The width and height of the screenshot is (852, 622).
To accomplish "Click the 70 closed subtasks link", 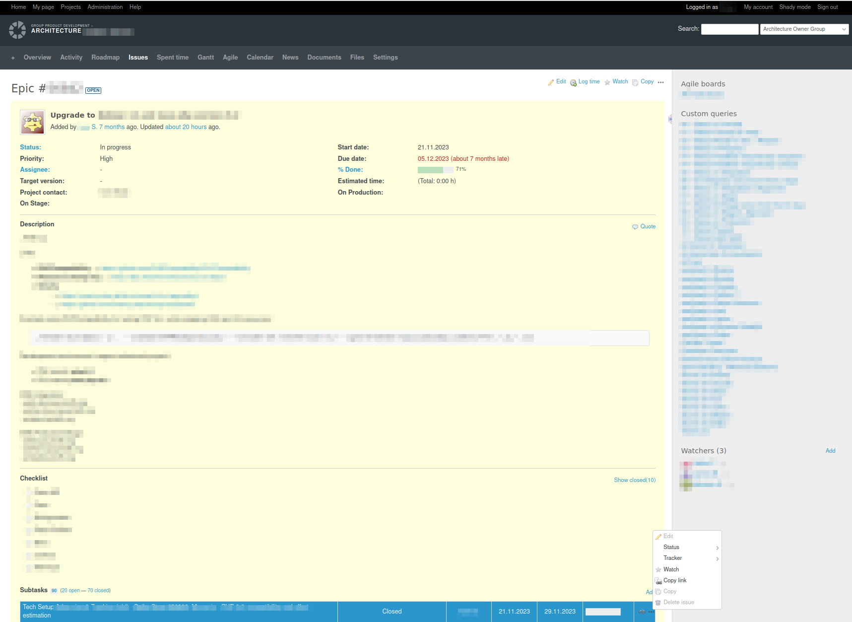I will tap(98, 591).
